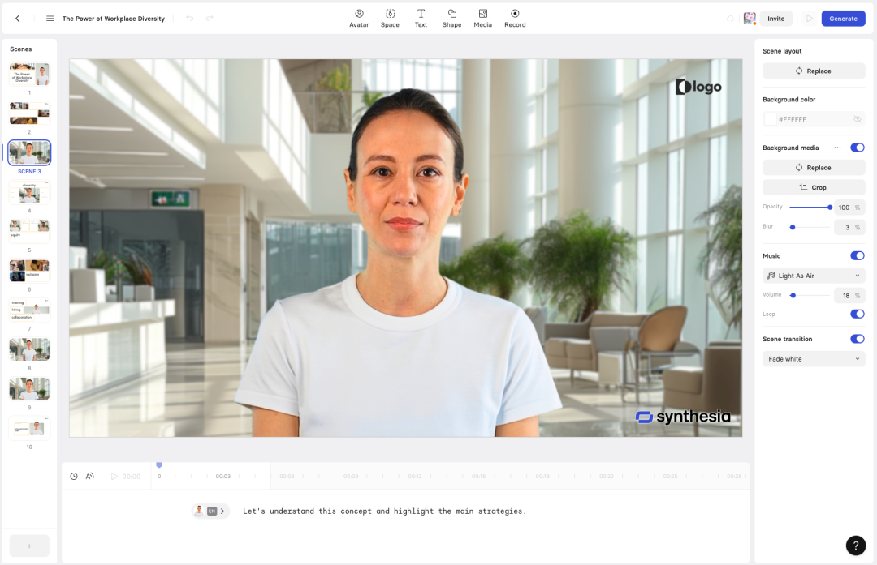Select scene 6 thumbnail
Image resolution: width=877 pixels, height=565 pixels.
point(29,271)
